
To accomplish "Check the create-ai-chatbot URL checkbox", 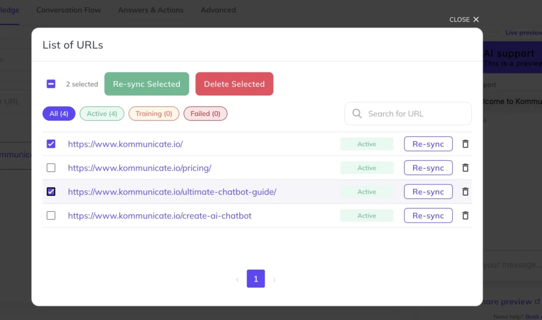I will tap(51, 215).
